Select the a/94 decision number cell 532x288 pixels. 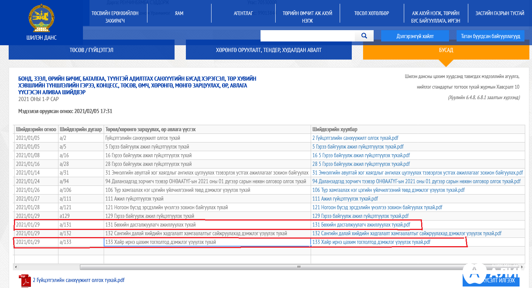click(81, 181)
